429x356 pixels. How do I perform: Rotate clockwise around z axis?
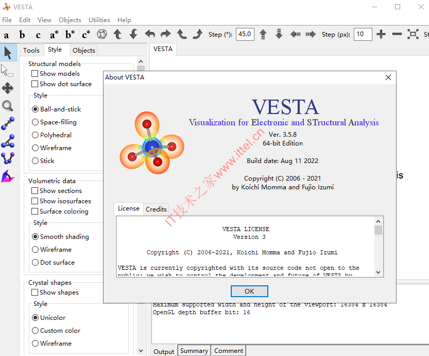click(198, 35)
